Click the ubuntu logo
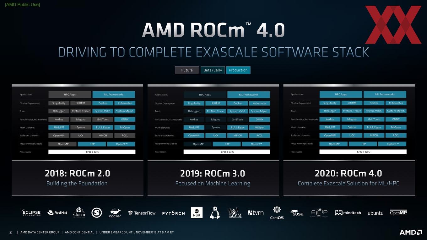This screenshot has height=240, width=427. click(x=376, y=213)
